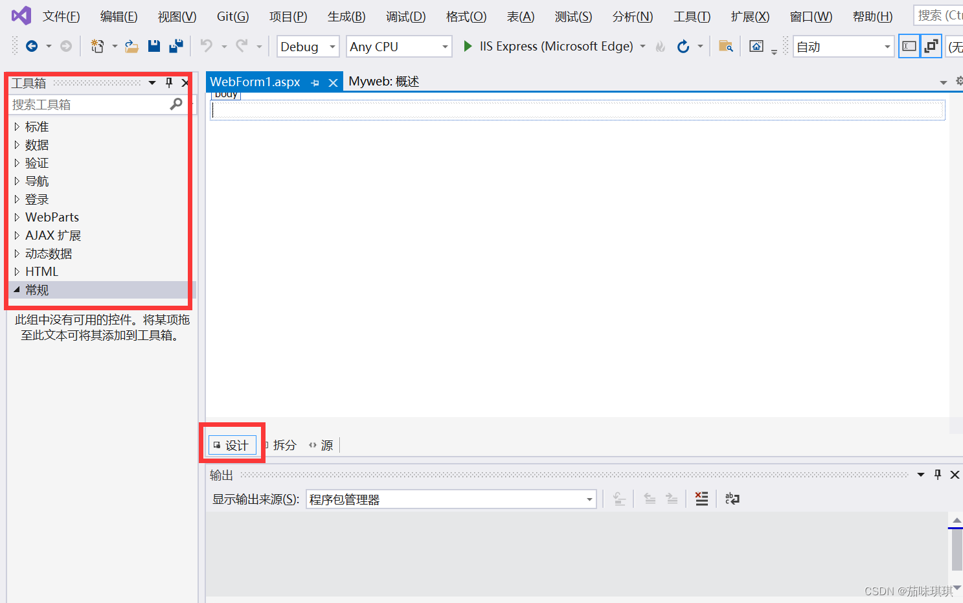Expand the 标准 toolbox group

[17, 126]
